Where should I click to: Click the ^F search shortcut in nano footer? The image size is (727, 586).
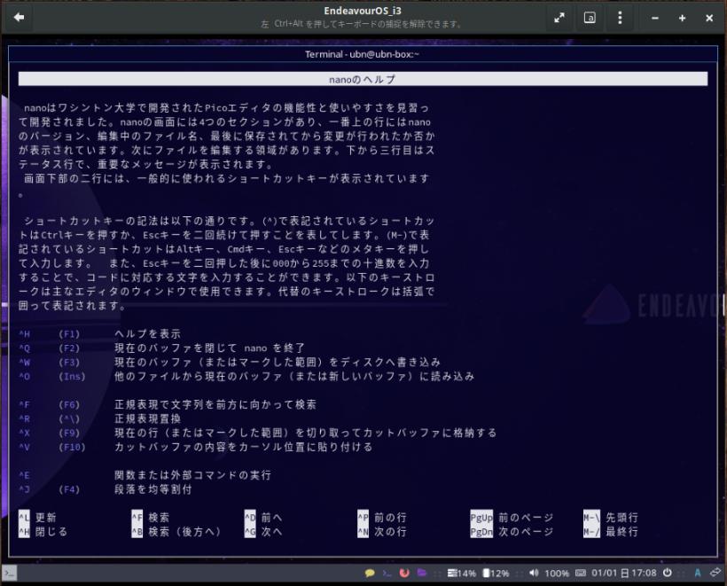(151, 518)
